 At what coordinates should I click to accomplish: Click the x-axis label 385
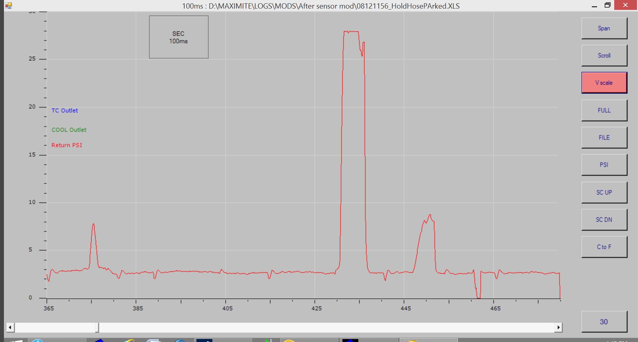coord(138,308)
